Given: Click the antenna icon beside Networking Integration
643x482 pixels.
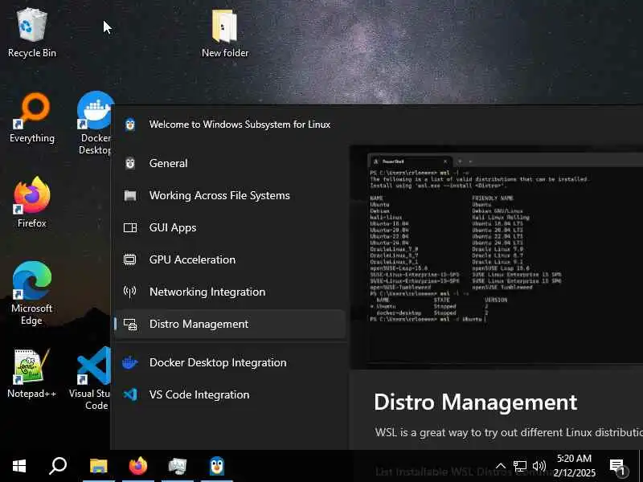Looking at the screenshot, I should point(130,292).
